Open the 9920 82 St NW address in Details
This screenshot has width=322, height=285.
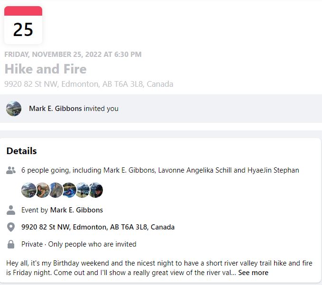click(98, 227)
